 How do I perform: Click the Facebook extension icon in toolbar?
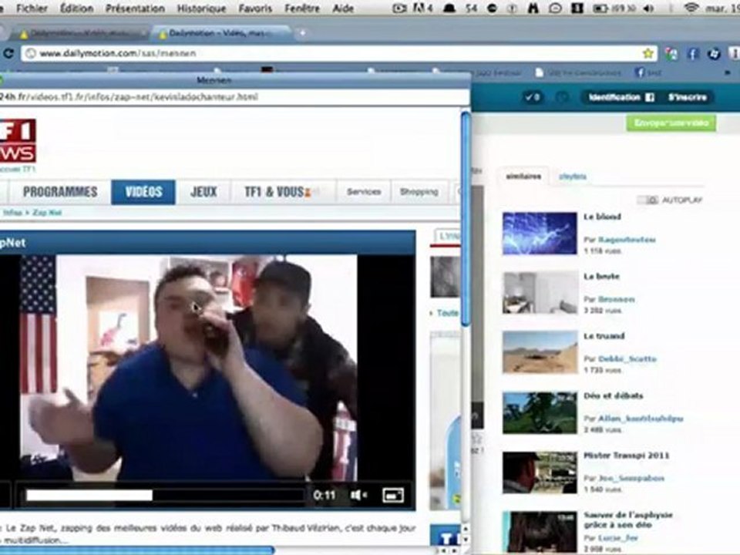692,53
